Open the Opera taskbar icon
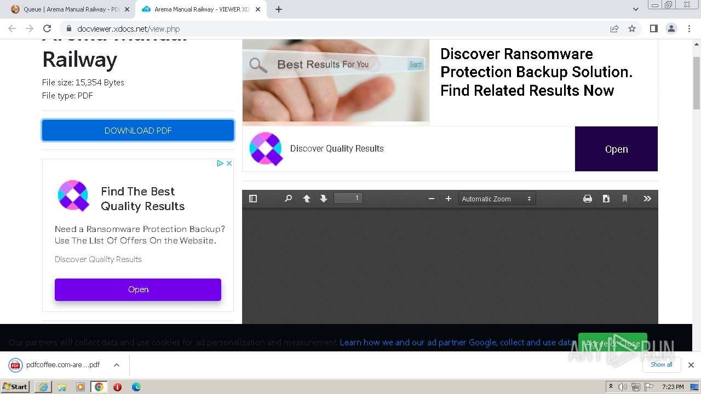 point(117,387)
